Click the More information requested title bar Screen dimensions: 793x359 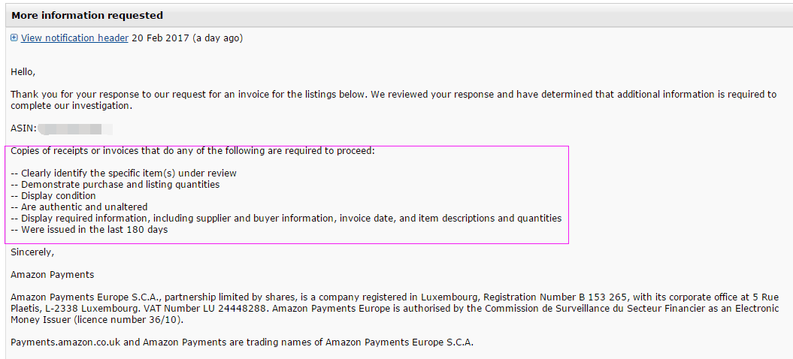coord(397,16)
